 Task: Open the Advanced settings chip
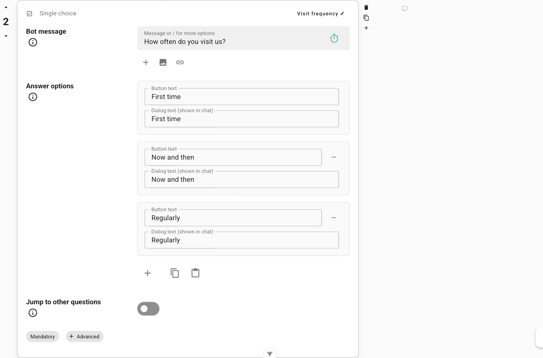click(85, 337)
